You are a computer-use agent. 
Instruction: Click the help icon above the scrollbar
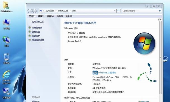click(159, 19)
